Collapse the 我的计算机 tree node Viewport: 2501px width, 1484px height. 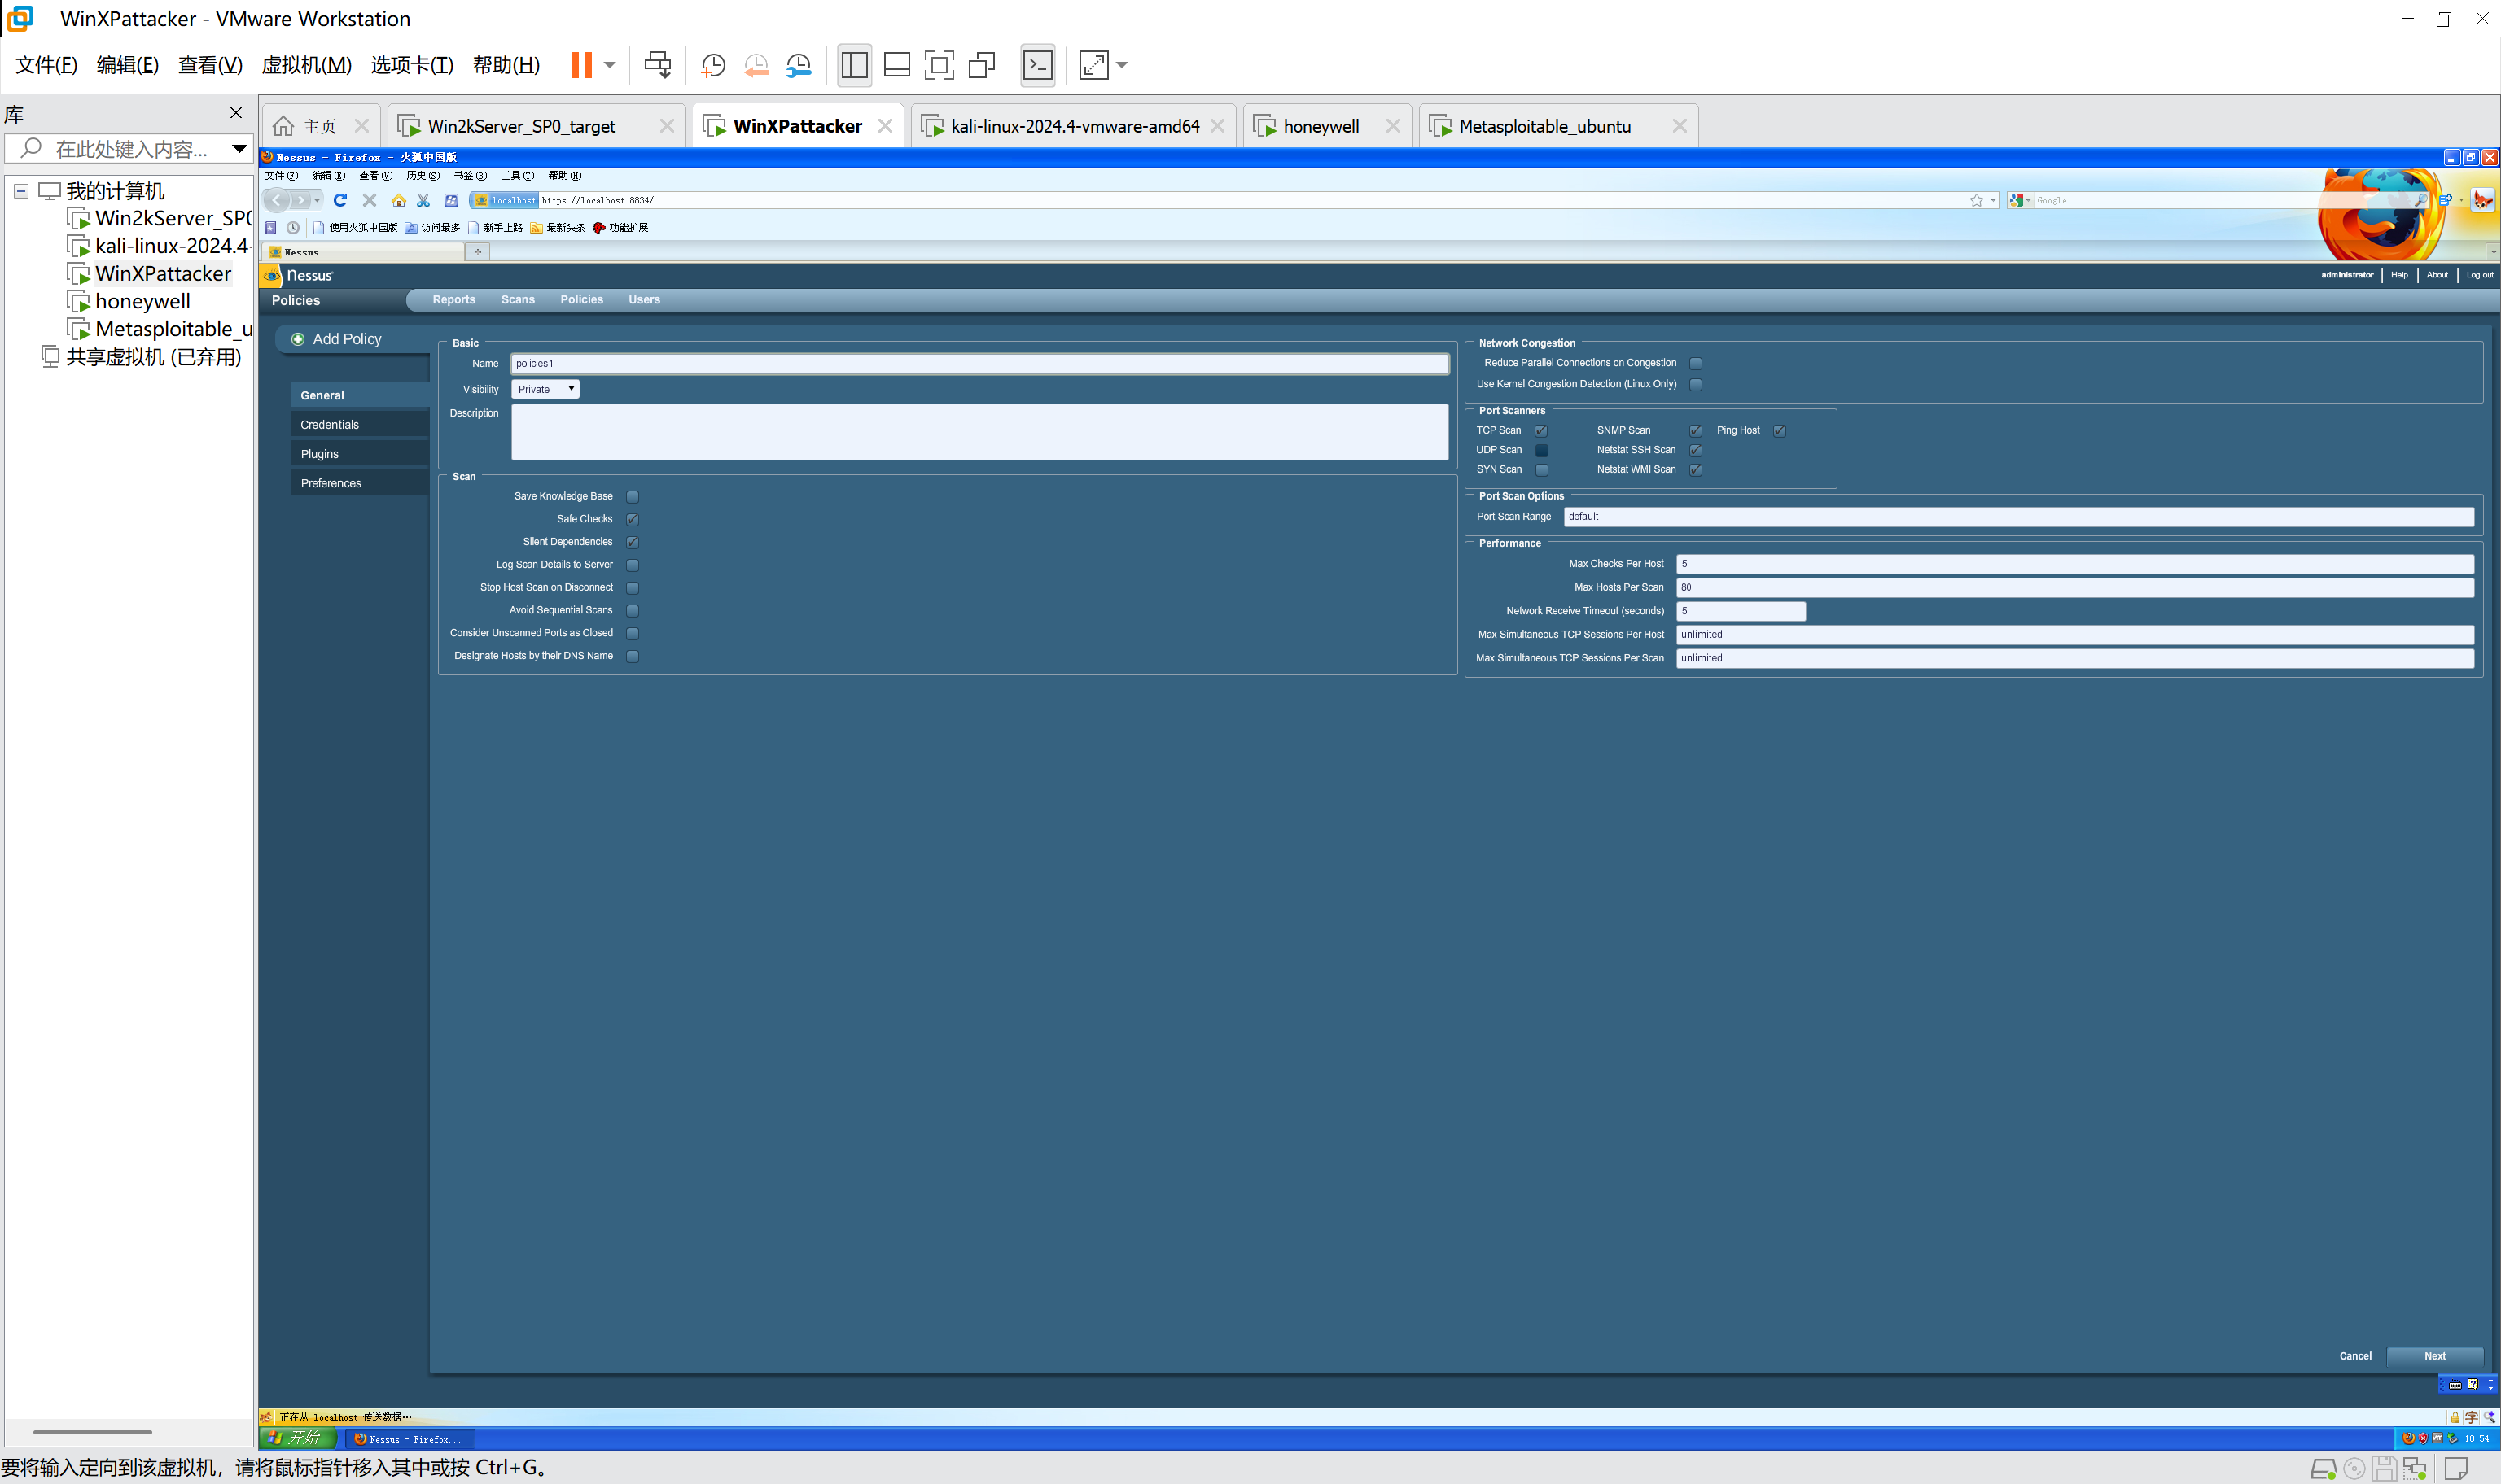point(21,191)
